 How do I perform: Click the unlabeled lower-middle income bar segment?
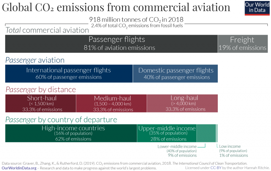[206, 133]
